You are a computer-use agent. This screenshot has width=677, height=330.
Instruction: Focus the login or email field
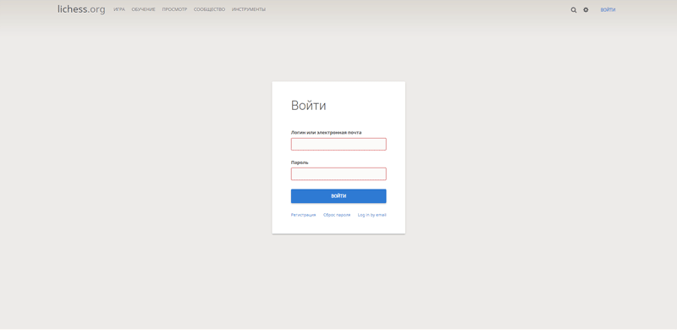(x=338, y=144)
